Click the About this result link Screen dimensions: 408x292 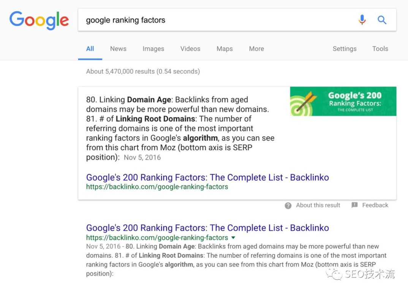pos(318,205)
